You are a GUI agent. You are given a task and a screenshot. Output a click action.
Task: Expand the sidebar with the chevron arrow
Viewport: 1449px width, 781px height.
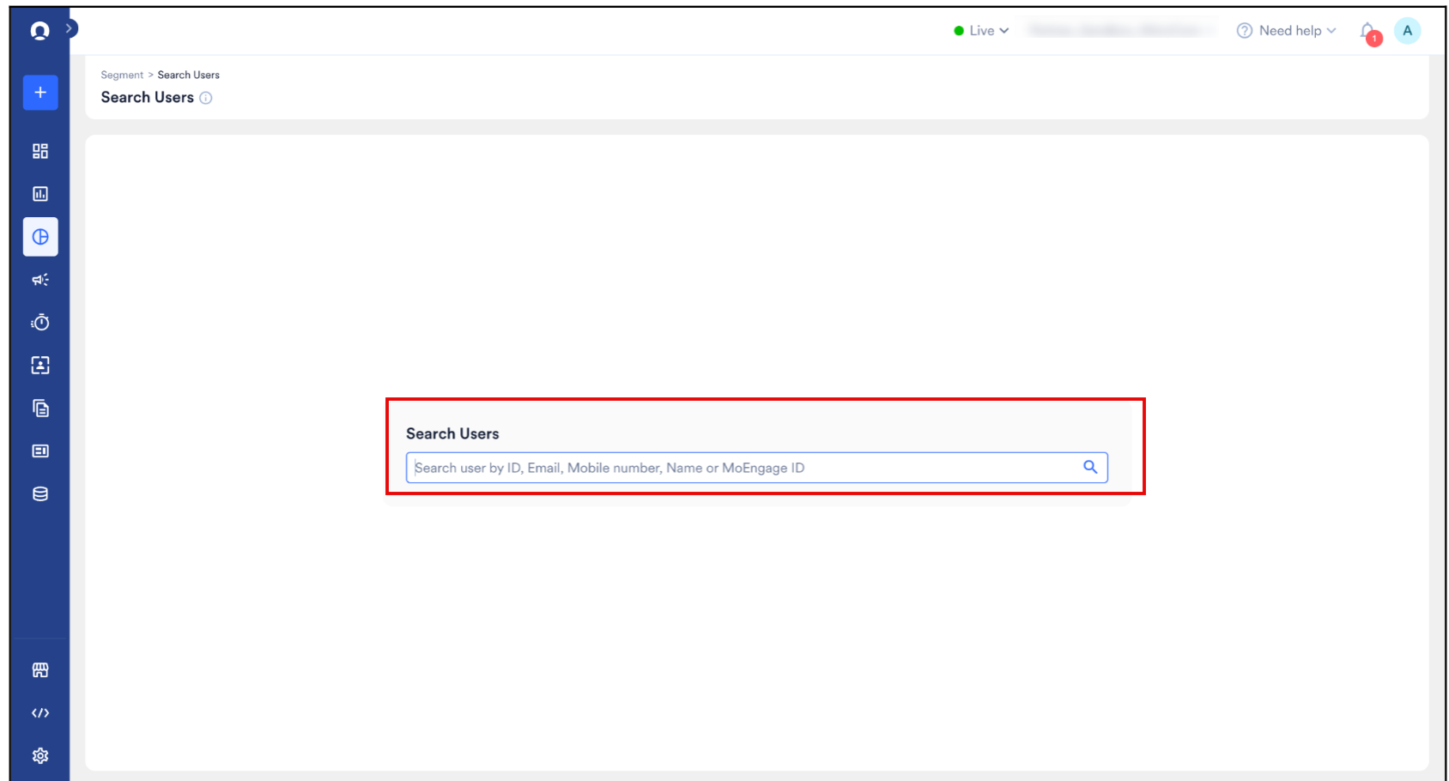pos(70,28)
